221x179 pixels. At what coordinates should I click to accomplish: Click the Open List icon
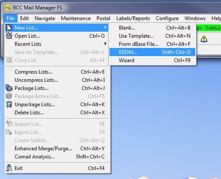click(x=9, y=36)
